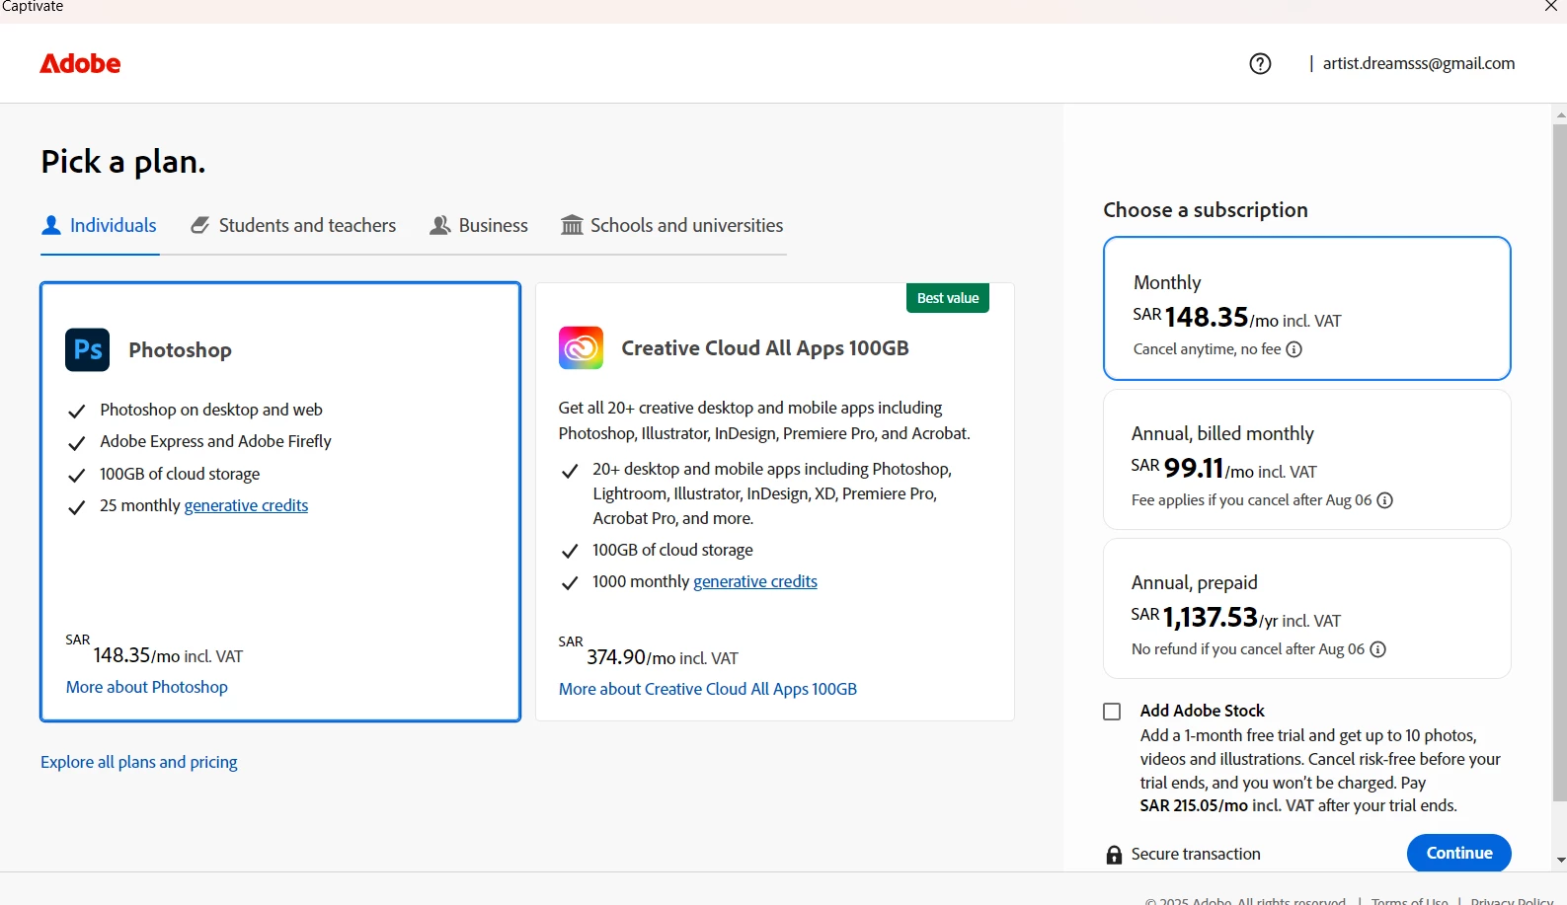
Task: Open generative credits link in Creative Cloud card
Action: tap(755, 581)
